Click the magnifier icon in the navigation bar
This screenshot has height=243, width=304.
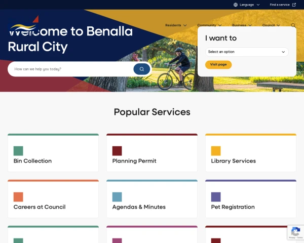[293, 25]
